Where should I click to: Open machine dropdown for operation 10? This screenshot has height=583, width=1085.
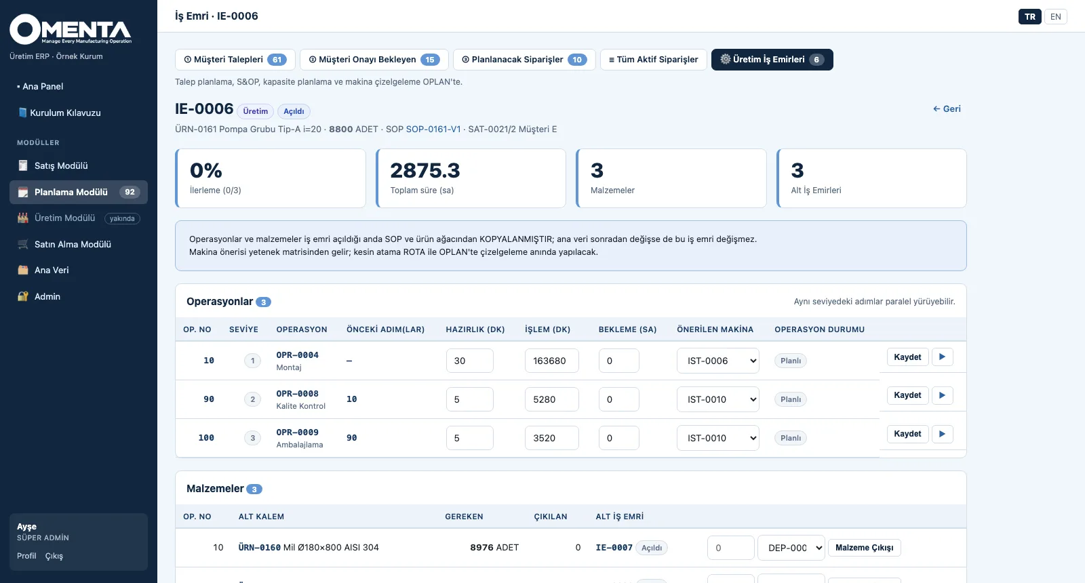[x=718, y=361]
